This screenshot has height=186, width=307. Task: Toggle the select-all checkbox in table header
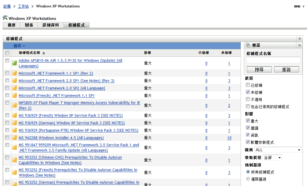coord(7,53)
